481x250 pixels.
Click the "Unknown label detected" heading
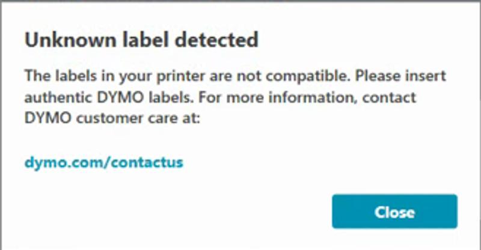[141, 40]
